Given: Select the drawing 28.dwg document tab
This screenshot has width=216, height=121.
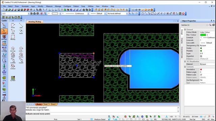Looking at the screenshot, I should point(35,22).
